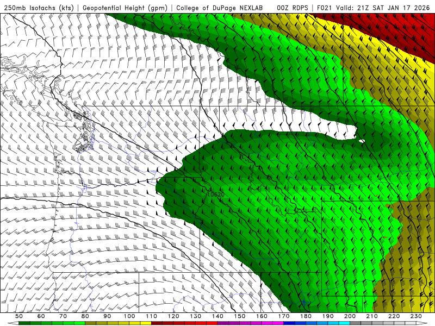Click the '60' color bar value
435x326 pixels.
point(41,316)
